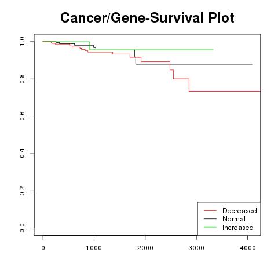This screenshot has height=278, width=278.
Task: Click the 0.6 y-axis tick label
Action: coord(22,116)
